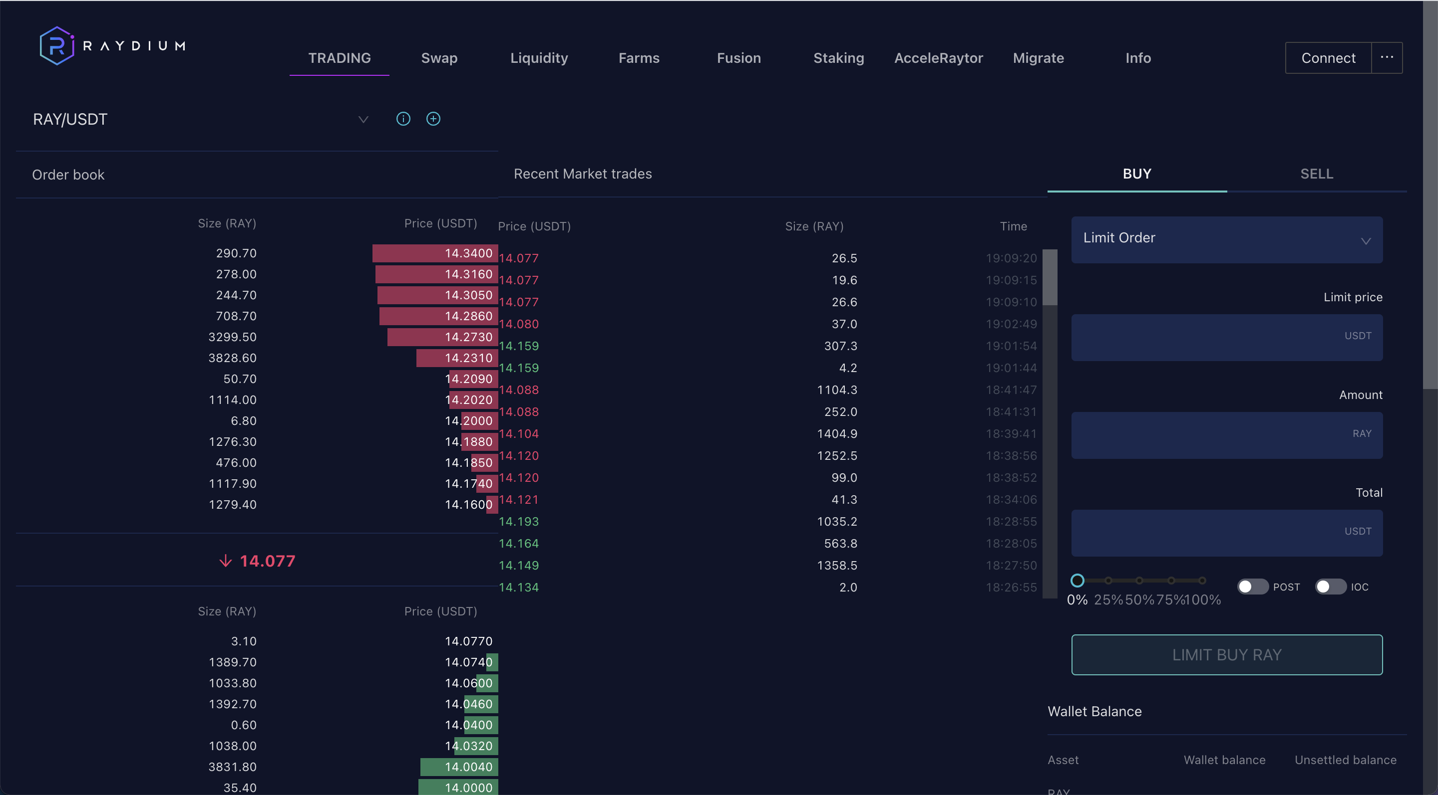Viewport: 1438px width, 795px height.
Task: Select the 14.0740 bid price
Action: [x=468, y=662]
